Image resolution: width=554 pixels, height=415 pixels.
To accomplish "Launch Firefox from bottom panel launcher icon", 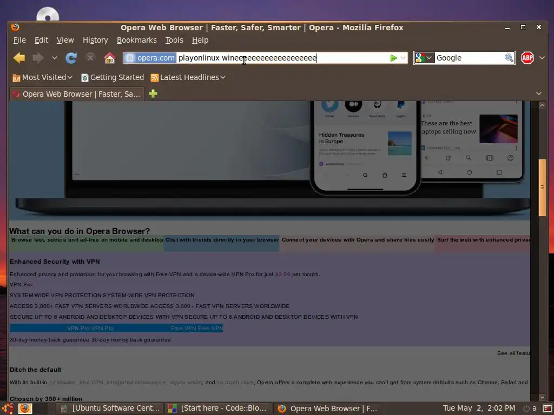I will coord(25,409).
